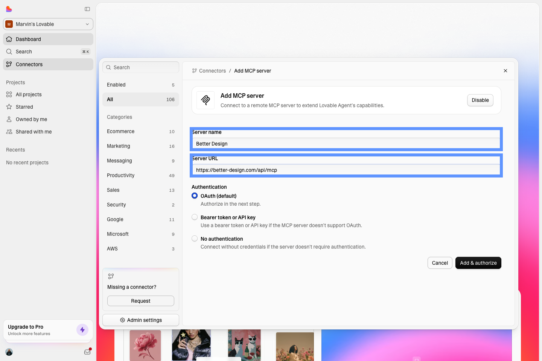Filter by Security category
542x361 pixels.
[x=141, y=205]
